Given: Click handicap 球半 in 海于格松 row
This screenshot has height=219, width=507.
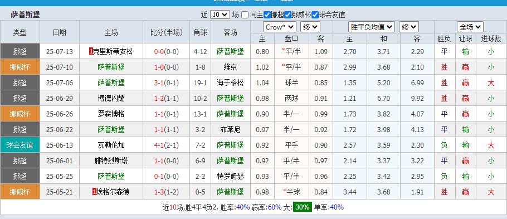Looking at the screenshot, I should (291, 83).
